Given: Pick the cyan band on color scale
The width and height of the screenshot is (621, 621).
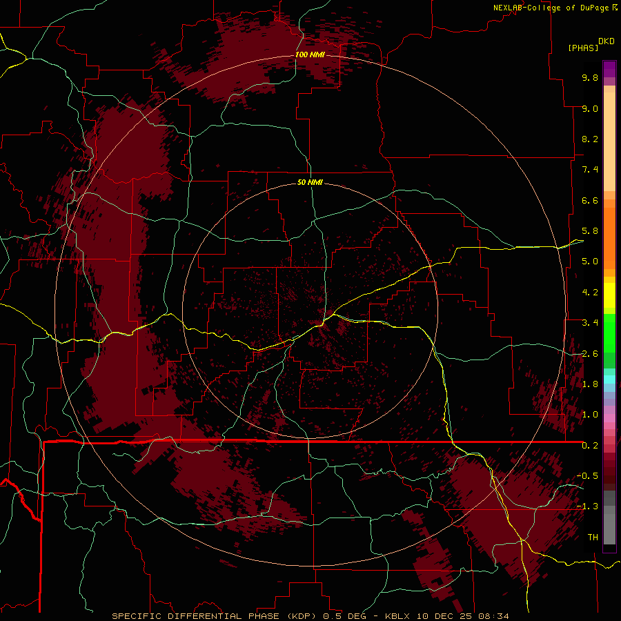Looking at the screenshot, I should [x=609, y=379].
